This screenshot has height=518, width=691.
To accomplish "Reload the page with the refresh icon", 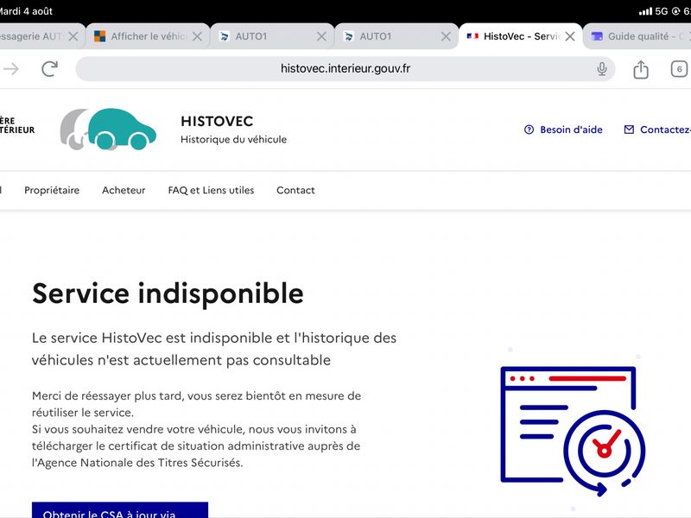I will tap(49, 69).
